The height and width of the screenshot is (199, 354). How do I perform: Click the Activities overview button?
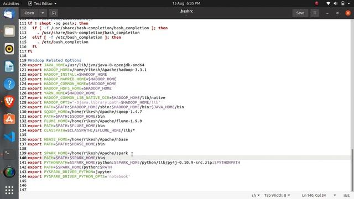[11, 4]
